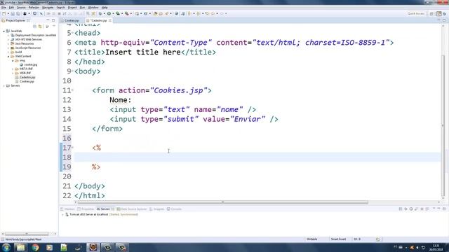Viewport: 449px width, 252px height.
Task: Open the File menu
Action: click(x=4, y=8)
